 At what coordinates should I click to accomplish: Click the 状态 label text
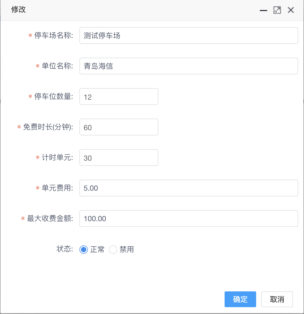tap(65, 249)
